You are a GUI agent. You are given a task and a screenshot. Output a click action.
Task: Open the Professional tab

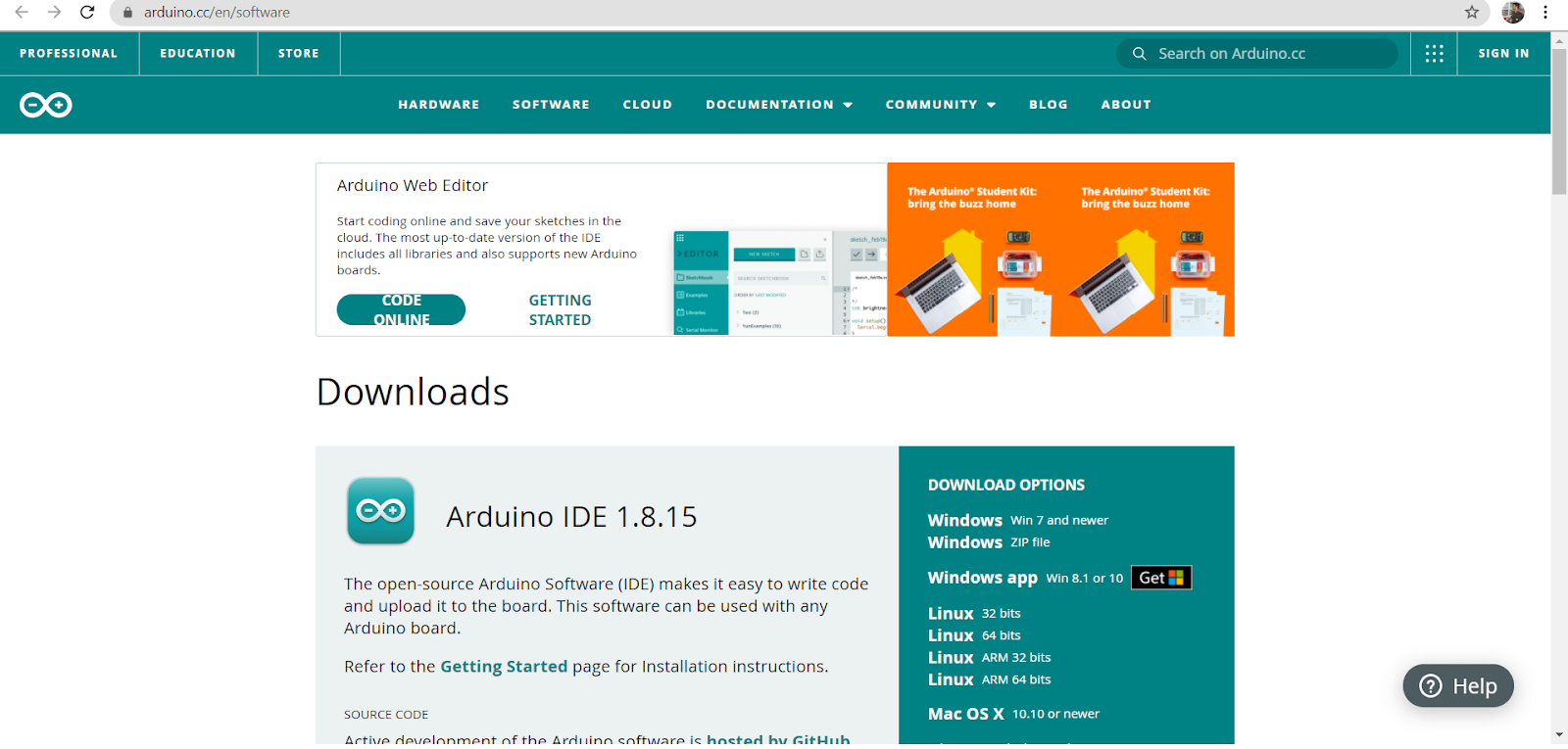(x=69, y=54)
